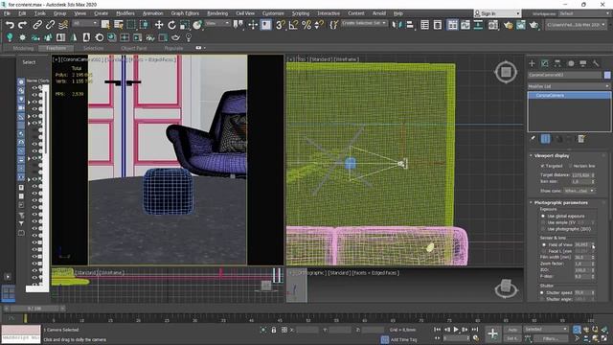This screenshot has width=613, height=345.
Task: Click the Undo arrow icon
Action: tap(10, 25)
